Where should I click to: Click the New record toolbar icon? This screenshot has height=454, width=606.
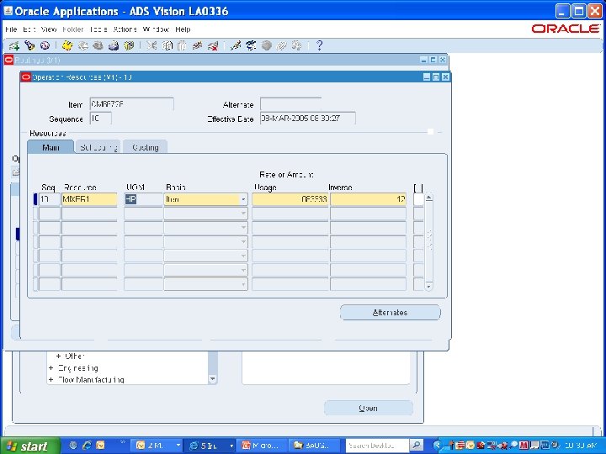pos(14,46)
